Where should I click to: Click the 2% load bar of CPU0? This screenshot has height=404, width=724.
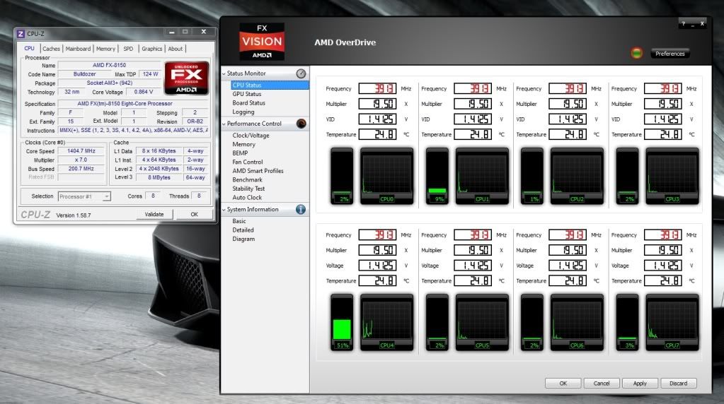342,176
